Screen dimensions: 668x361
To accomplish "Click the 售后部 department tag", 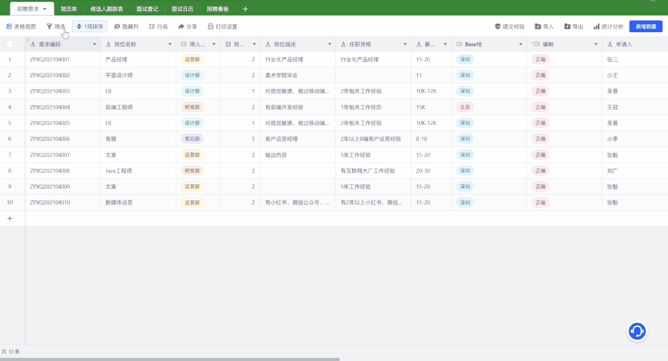I will click(x=192, y=139).
